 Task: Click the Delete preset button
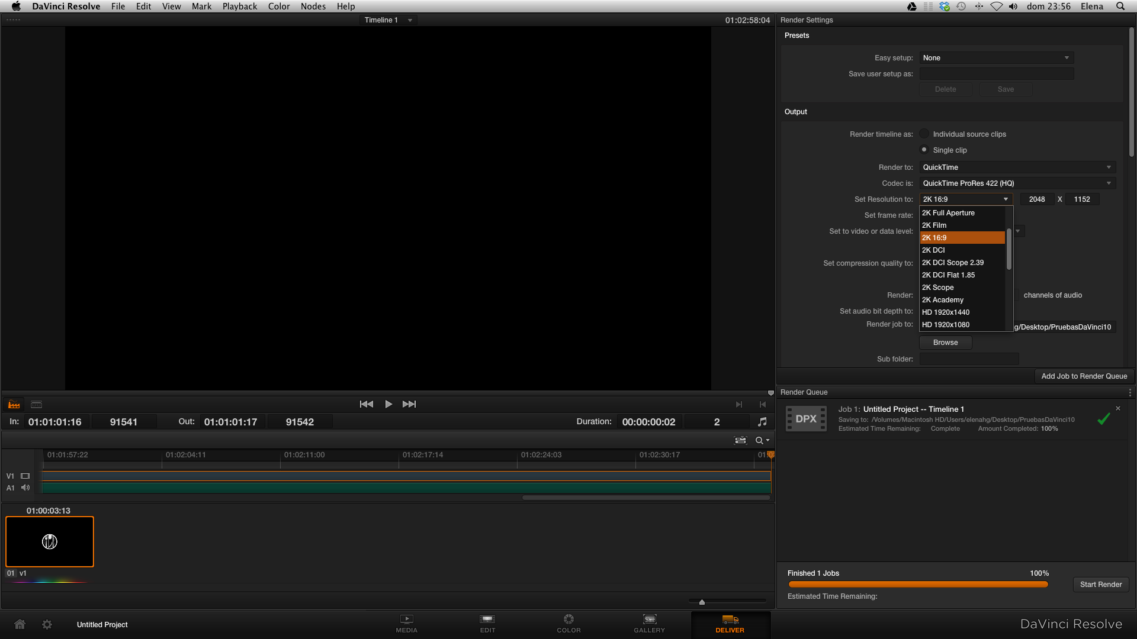coord(945,89)
